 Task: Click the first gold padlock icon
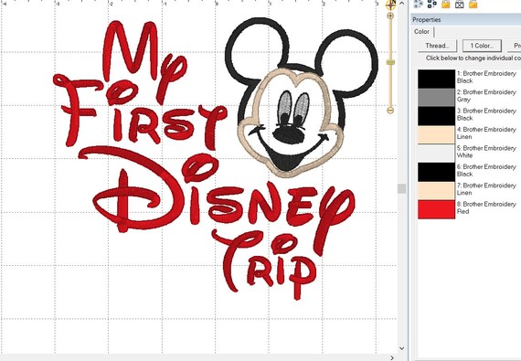(446, 4)
